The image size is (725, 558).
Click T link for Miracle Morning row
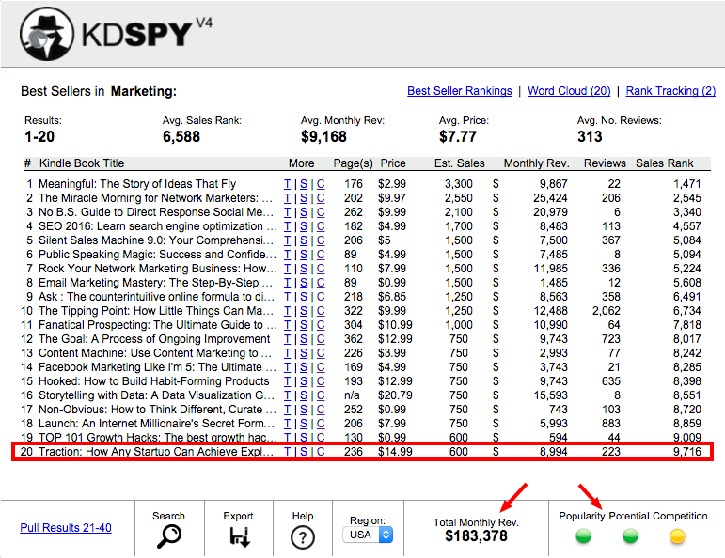click(287, 198)
